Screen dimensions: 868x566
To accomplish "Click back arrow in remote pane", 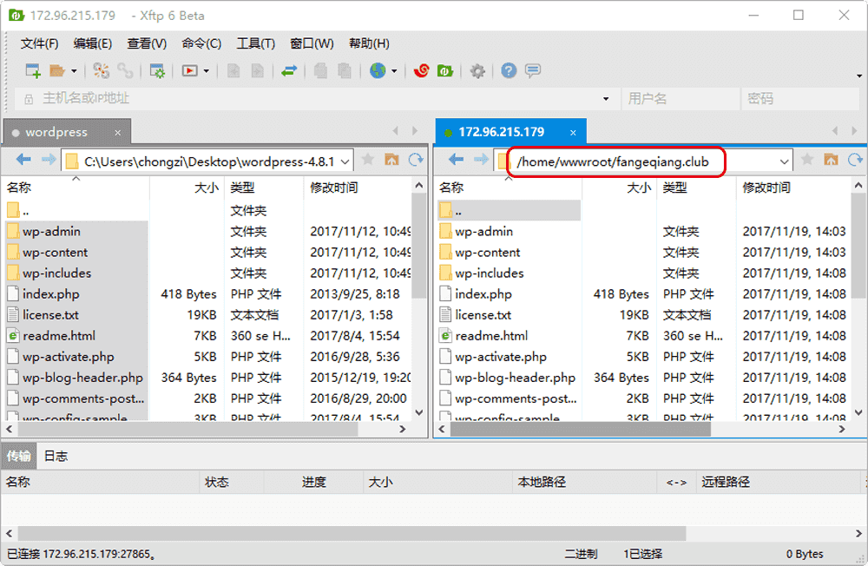I will click(x=457, y=160).
